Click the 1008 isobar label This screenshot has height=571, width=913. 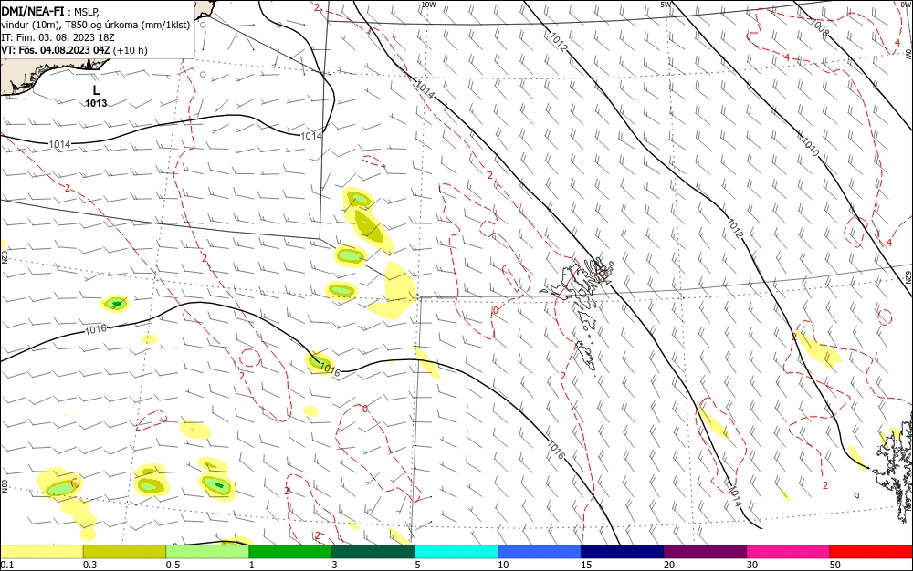[819, 27]
